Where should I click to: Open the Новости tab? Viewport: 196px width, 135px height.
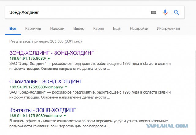(57, 28)
